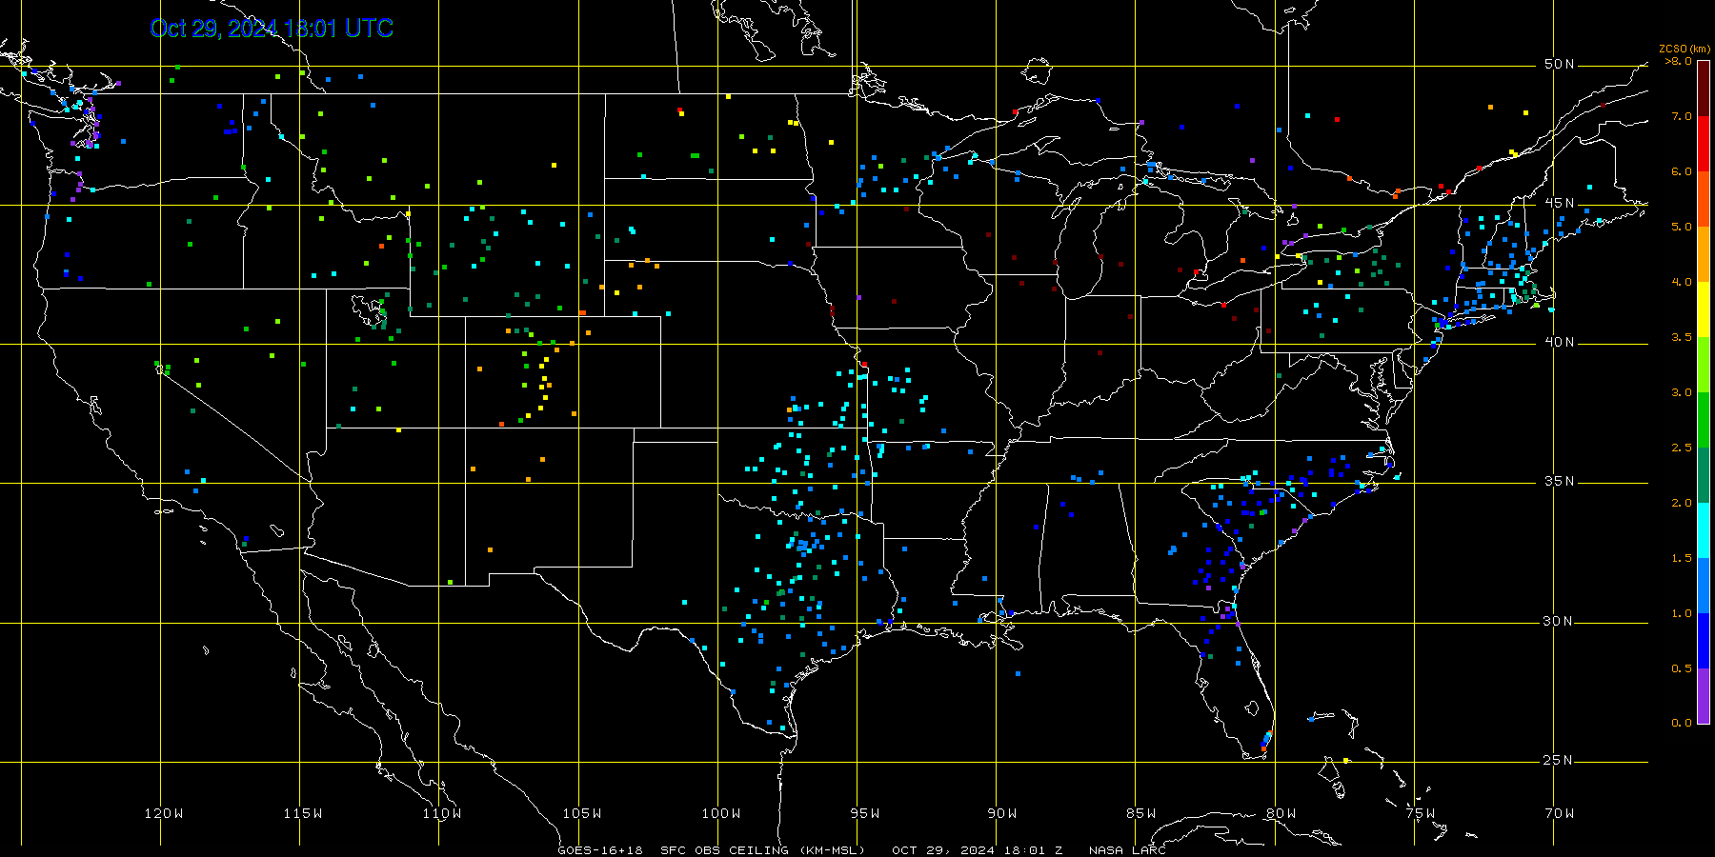
Task: Click the '3.0' legend label
Action: point(1682,392)
